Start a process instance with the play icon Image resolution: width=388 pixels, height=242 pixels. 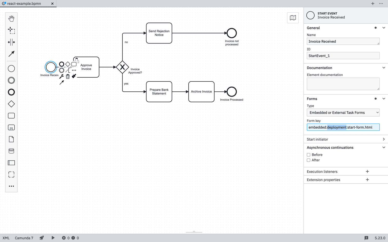point(53,238)
